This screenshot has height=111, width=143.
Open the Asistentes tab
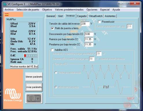tap(110, 16)
